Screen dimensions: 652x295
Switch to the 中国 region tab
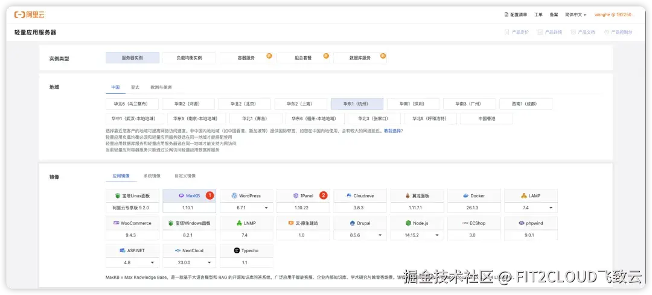click(x=115, y=87)
